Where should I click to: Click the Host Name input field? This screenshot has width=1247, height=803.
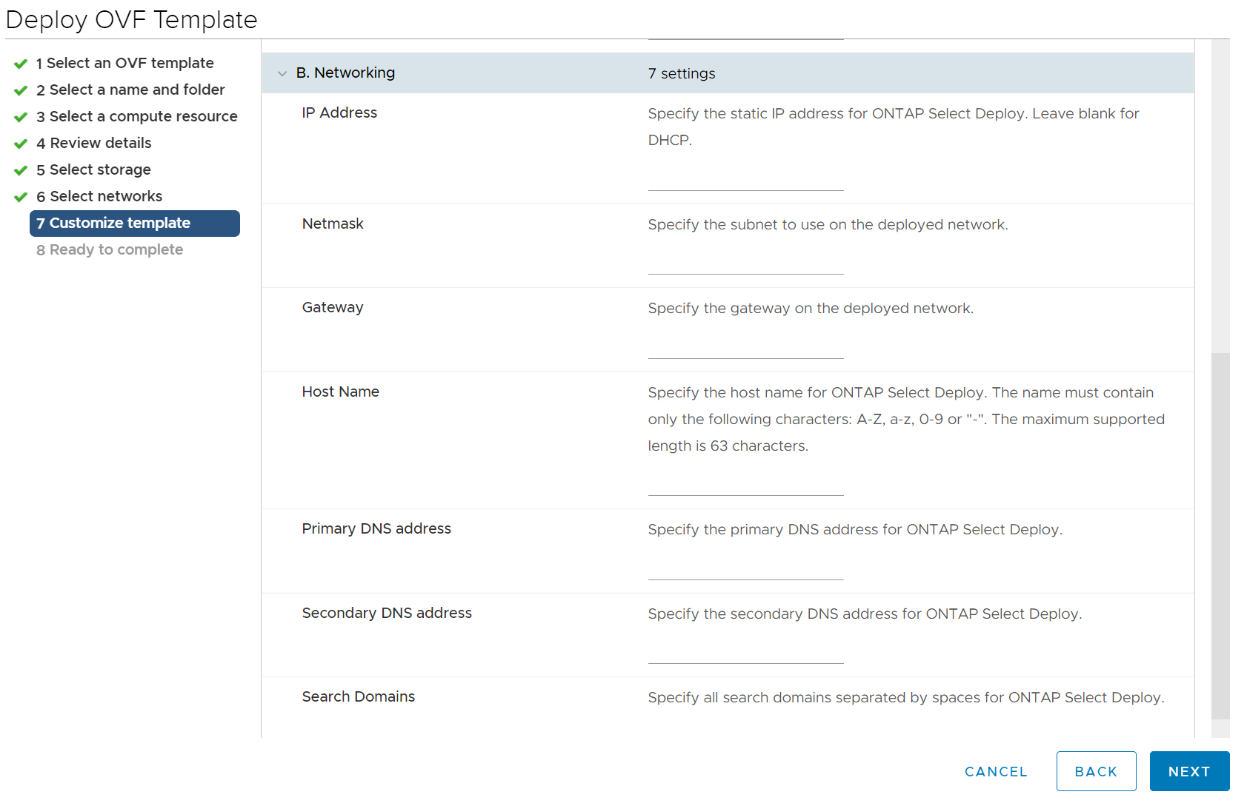(745, 491)
